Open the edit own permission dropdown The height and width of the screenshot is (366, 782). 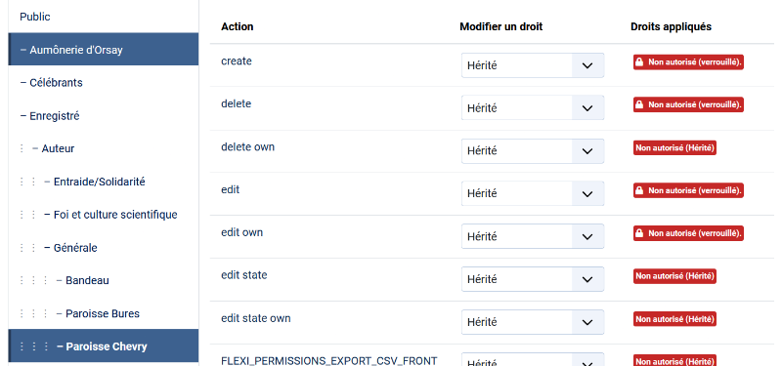point(533,236)
